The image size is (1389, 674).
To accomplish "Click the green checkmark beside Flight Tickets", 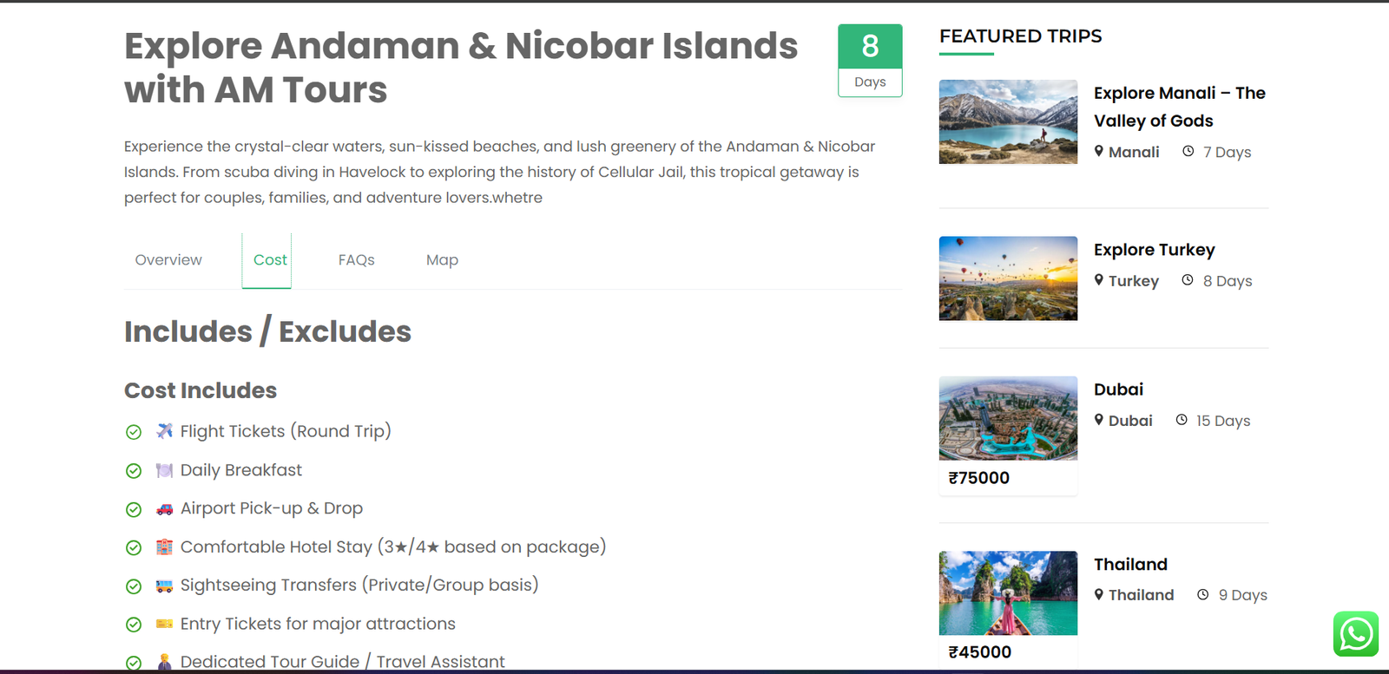I will [x=134, y=432].
